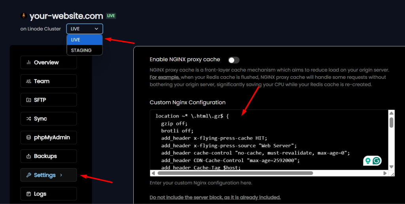
Task: Click the x-flying-press-source "Web Server" line
Action: click(x=229, y=145)
